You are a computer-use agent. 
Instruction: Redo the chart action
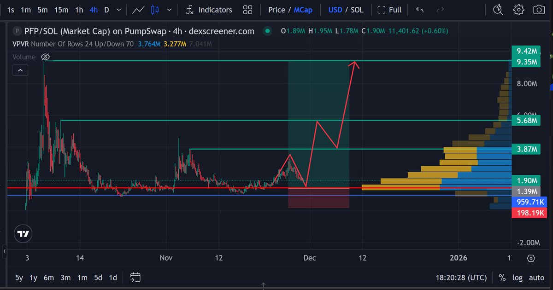pos(440,10)
